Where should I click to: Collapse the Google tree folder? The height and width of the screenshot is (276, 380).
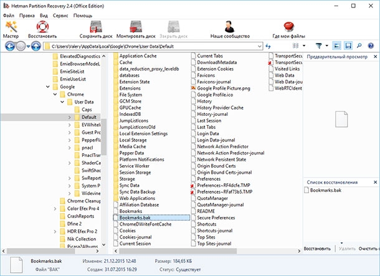pos(48,87)
